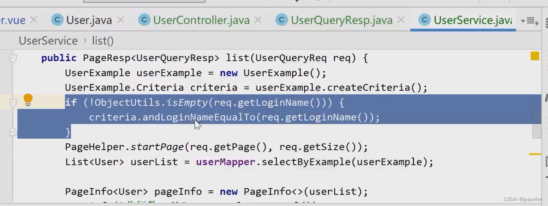This screenshot has width=548, height=206.
Task: Click the class icon on UserQueryResp.java tab
Action: click(x=282, y=20)
